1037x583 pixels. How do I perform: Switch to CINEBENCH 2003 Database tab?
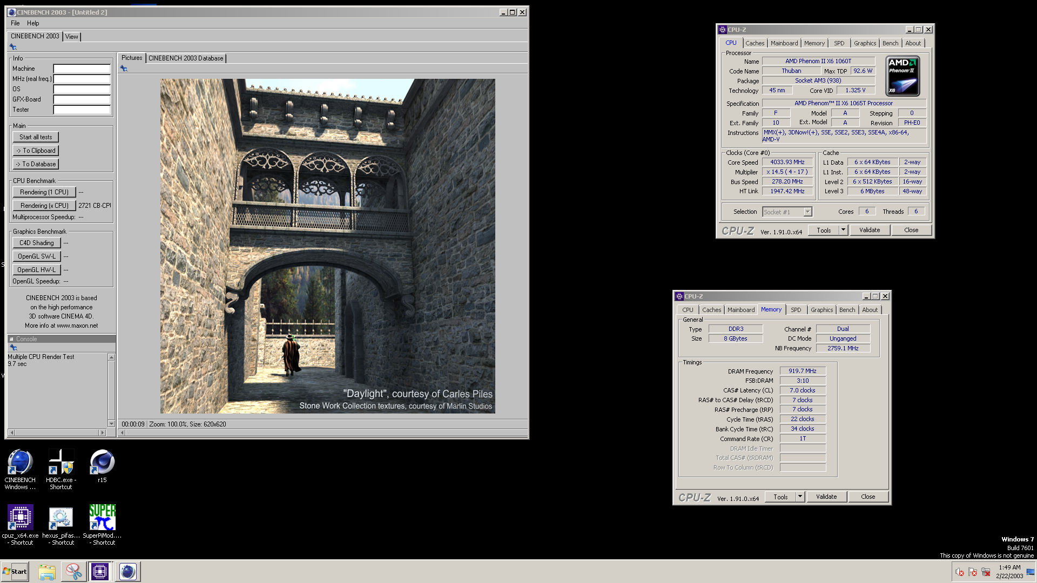tap(186, 58)
